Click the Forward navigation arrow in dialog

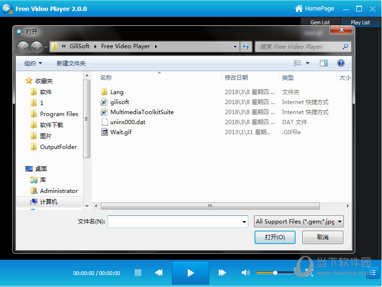pos(37,46)
